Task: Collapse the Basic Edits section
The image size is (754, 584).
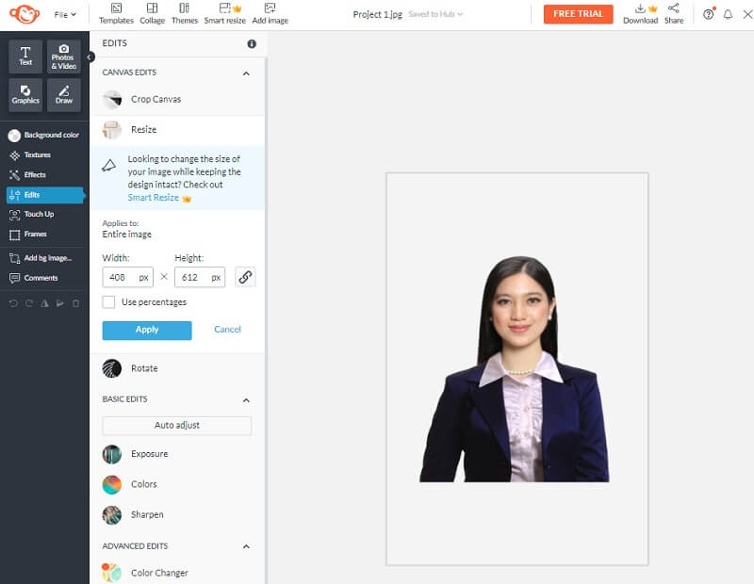Action: tap(246, 399)
